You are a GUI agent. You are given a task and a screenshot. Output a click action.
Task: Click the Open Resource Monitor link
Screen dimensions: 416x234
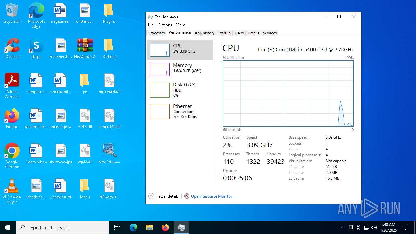tap(212, 196)
